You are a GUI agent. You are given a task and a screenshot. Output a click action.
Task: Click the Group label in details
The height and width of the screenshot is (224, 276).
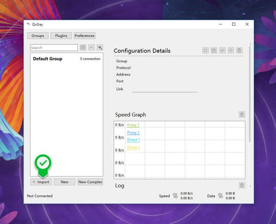(x=121, y=61)
